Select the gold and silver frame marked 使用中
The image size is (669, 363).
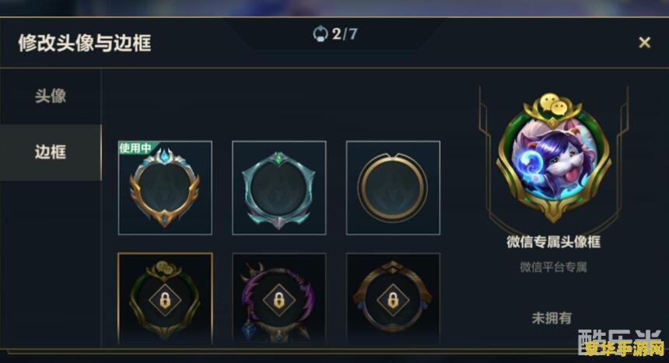click(x=165, y=187)
